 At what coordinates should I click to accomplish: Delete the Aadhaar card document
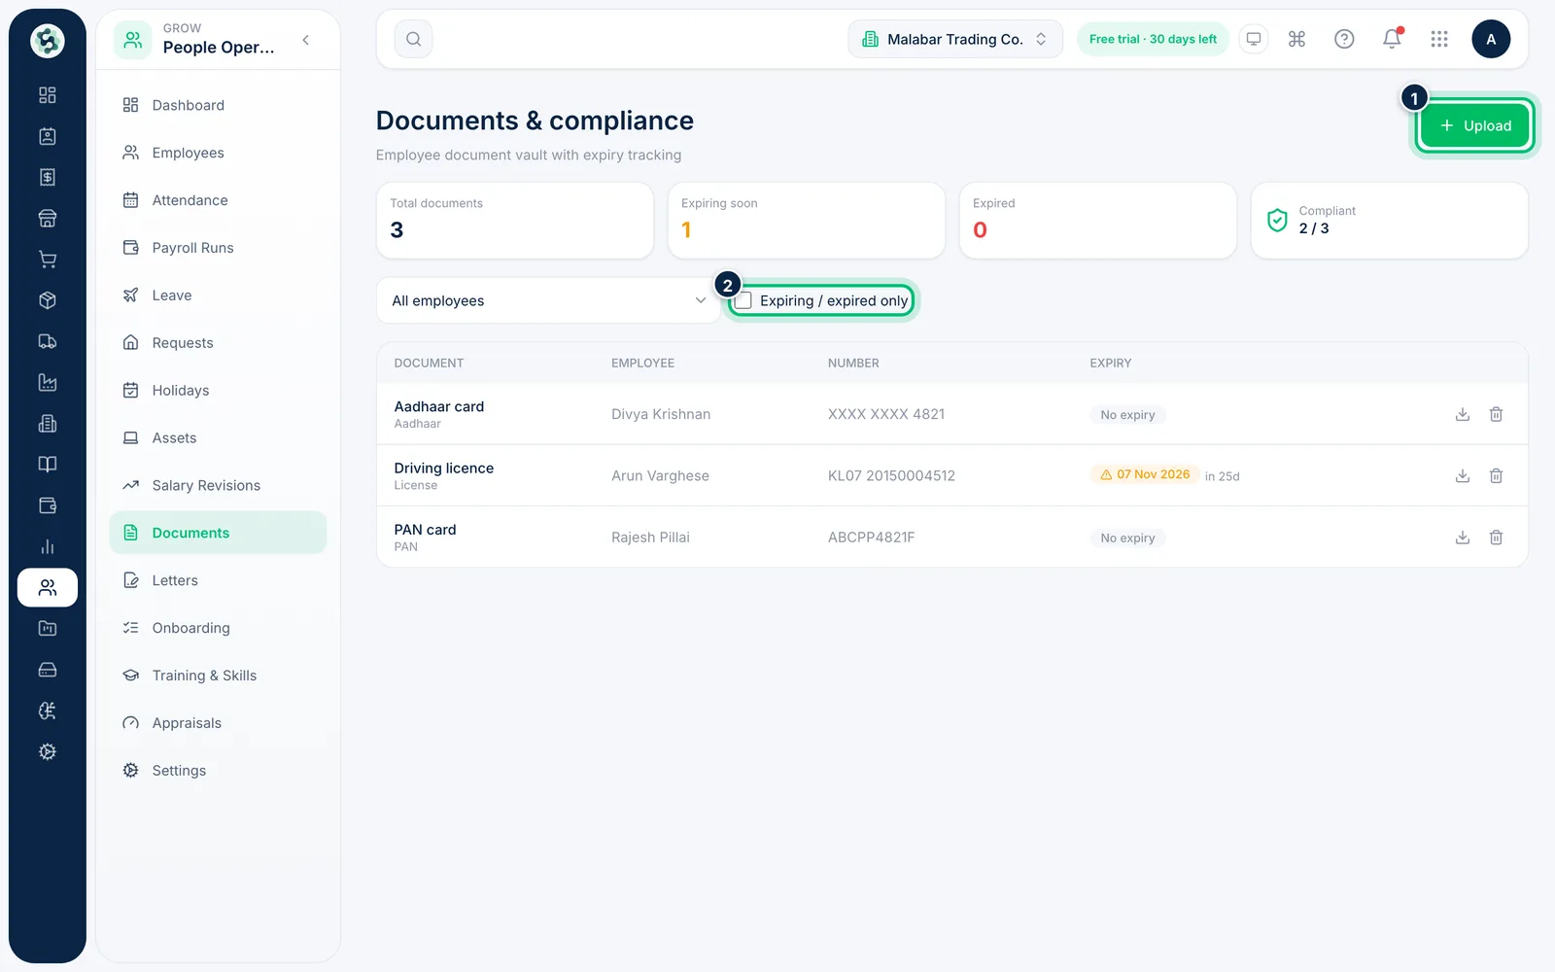tap(1496, 414)
